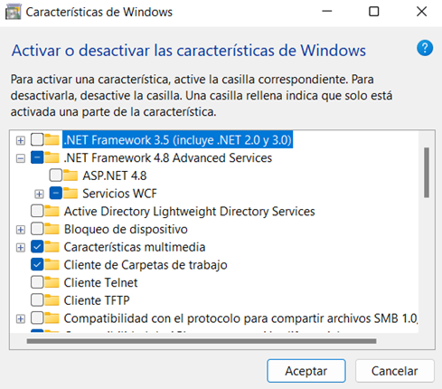Screen dimensions: 442x389
Task: Enable the .NET Framework 3.5 checkbox
Action: [37, 140]
